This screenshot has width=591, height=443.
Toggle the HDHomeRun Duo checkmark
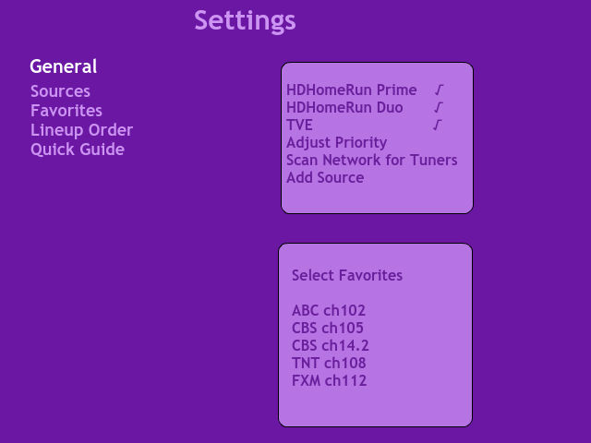(x=438, y=108)
